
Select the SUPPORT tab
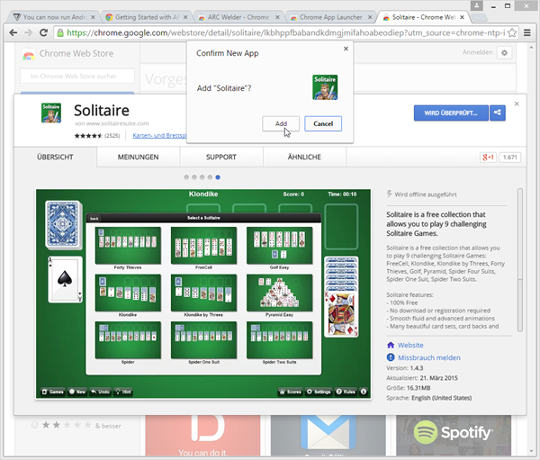[221, 158]
